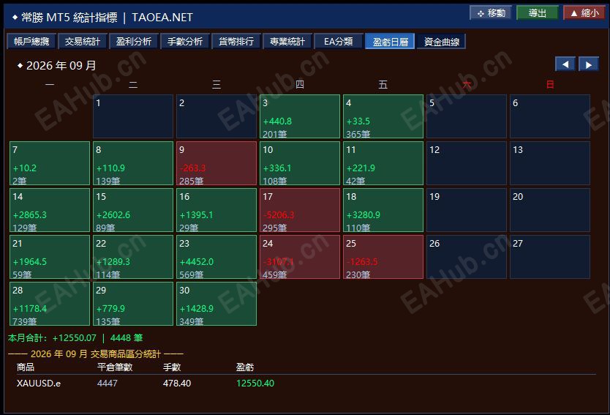This screenshot has height=415, width=610.
Task: Click empty day 2 cell
Action: [x=216, y=116]
